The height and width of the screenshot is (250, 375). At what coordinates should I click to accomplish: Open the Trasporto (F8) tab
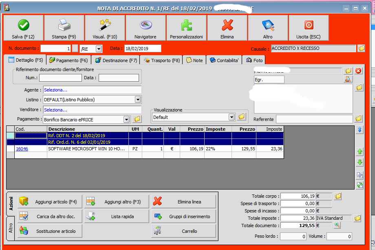coord(162,60)
